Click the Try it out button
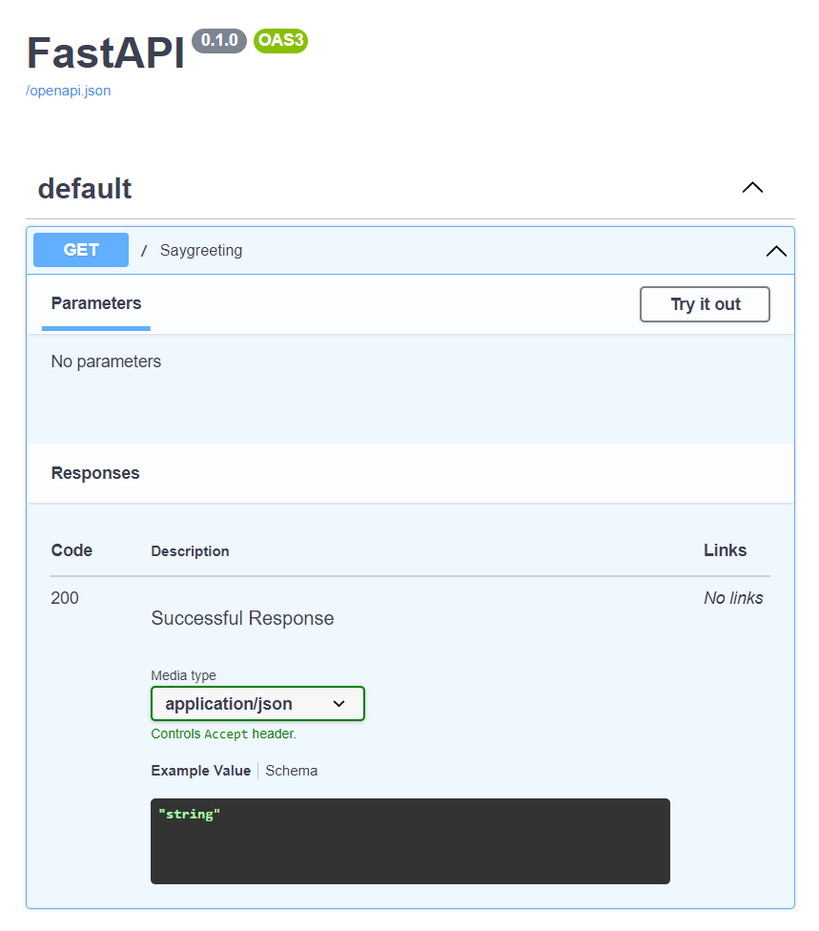 pos(704,303)
